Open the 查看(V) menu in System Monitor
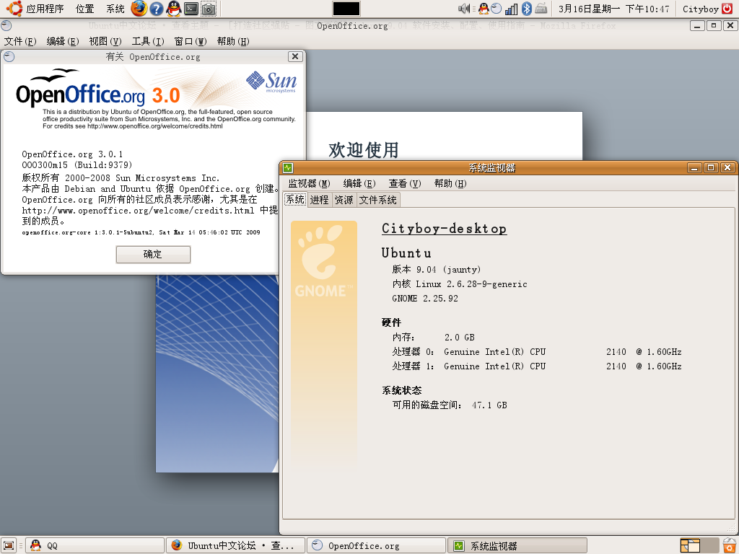Viewport: 739px width, 554px height. [405, 183]
